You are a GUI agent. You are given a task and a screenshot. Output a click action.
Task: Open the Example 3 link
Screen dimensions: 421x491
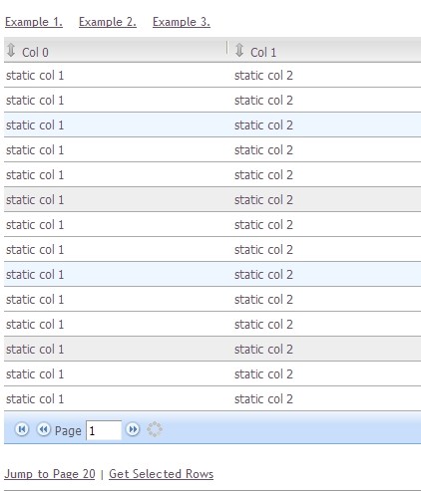182,22
